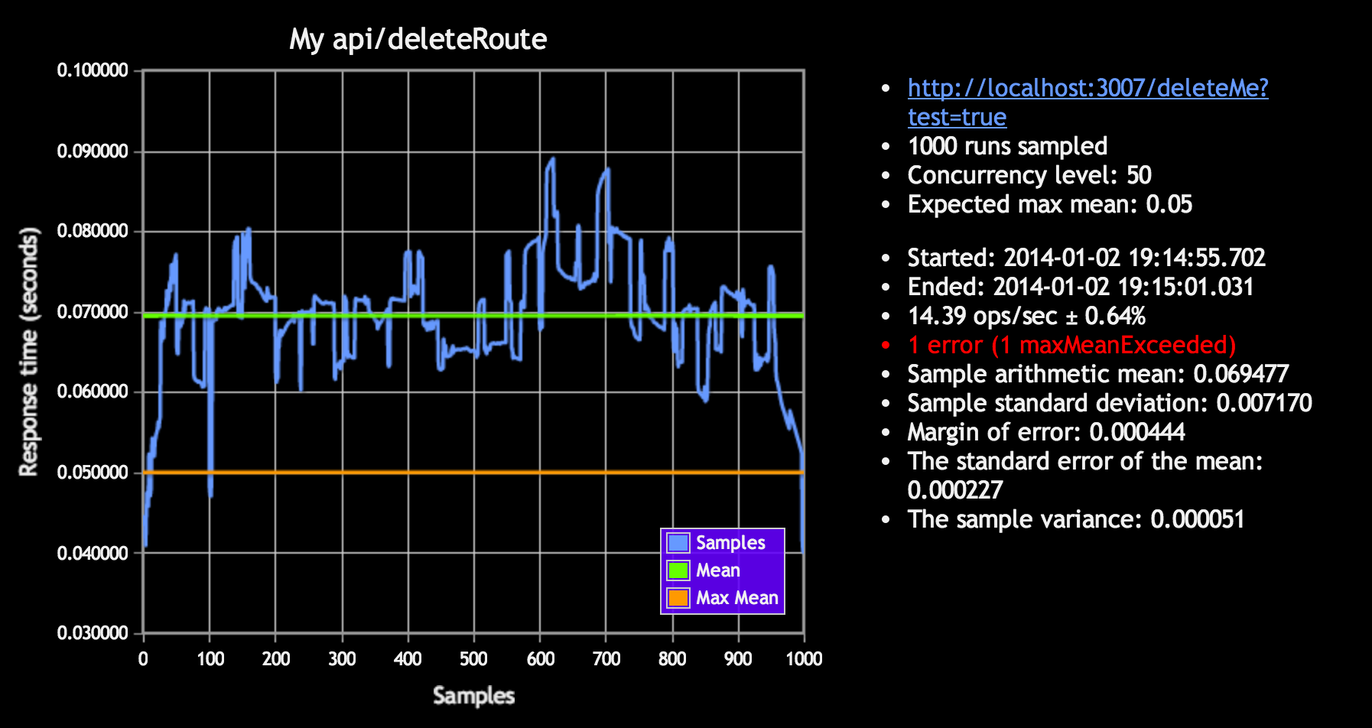Click the y-axis tick label 0.030000
Screen dimensions: 1372x728
pos(93,633)
